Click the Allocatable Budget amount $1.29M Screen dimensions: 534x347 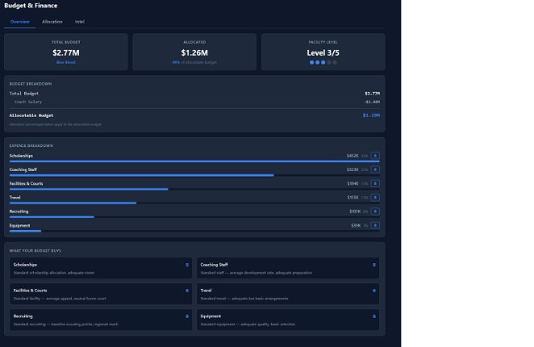point(371,115)
